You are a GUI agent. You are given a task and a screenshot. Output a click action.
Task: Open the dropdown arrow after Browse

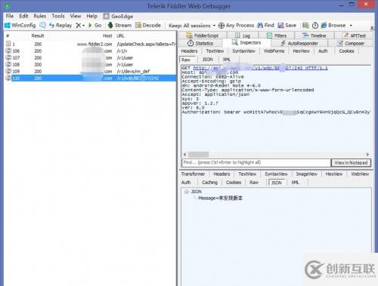point(351,26)
